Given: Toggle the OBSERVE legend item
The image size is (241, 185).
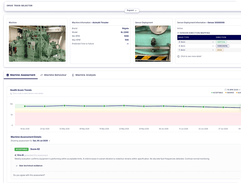Looking at the screenshot, I should [x=229, y=92].
